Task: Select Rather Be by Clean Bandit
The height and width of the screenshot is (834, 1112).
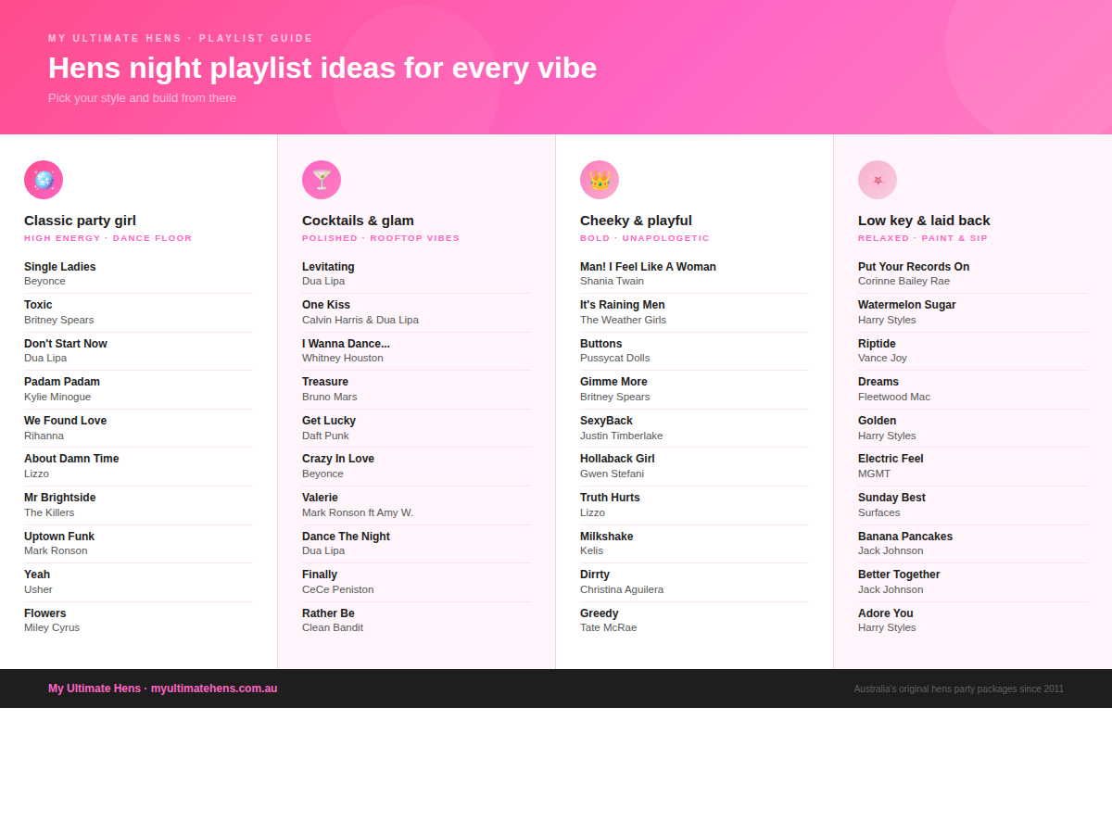Action: click(328, 613)
